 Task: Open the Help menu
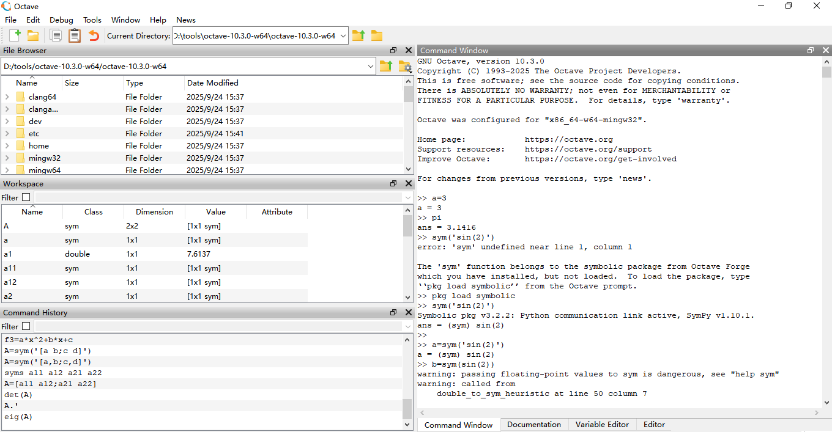158,20
